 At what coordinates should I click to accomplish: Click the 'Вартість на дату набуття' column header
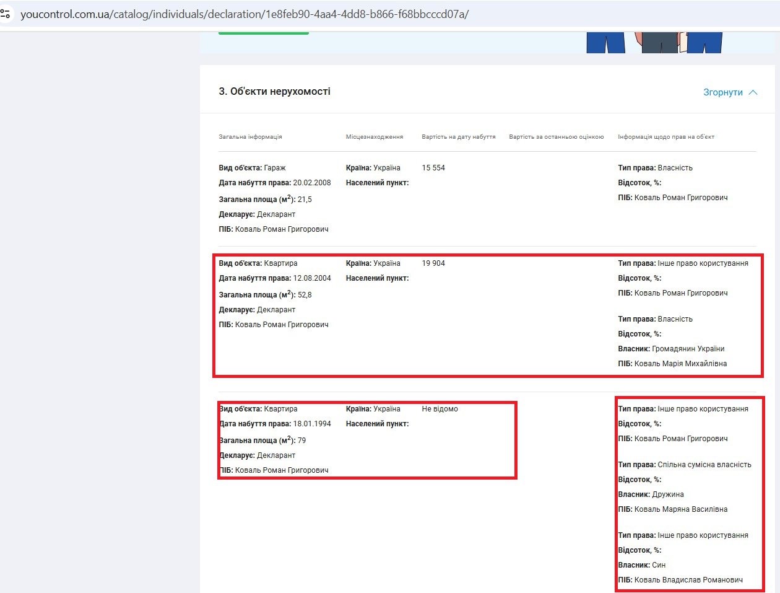pos(459,137)
